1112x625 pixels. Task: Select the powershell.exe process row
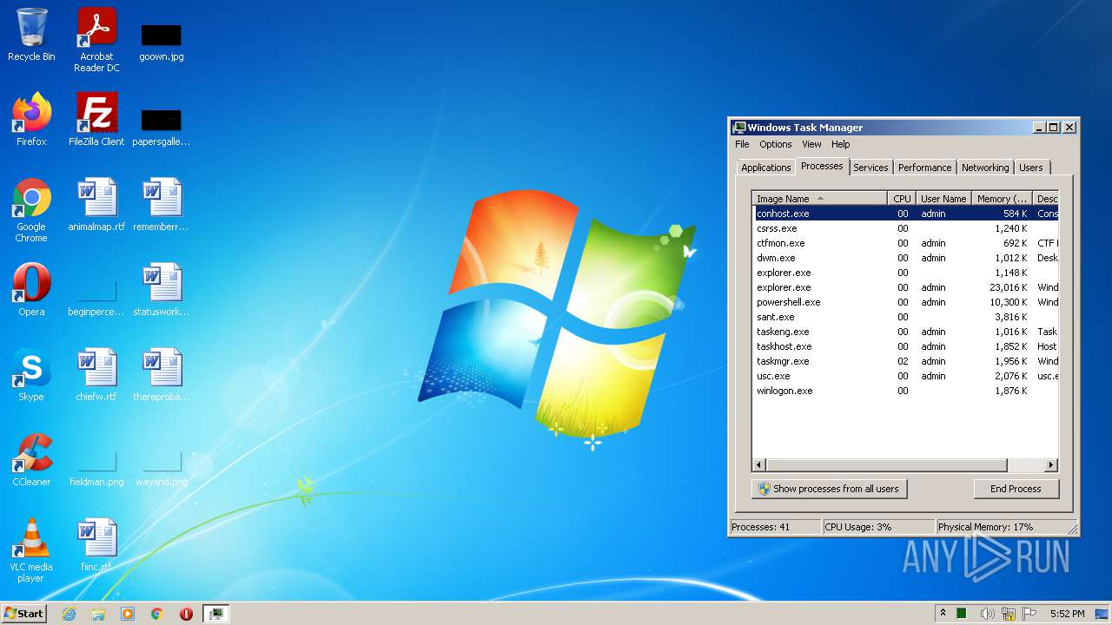pos(905,302)
